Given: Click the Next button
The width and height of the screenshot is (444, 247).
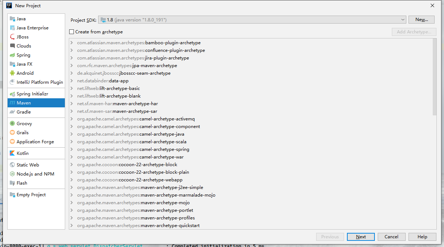Looking at the screenshot, I should click(361, 237).
